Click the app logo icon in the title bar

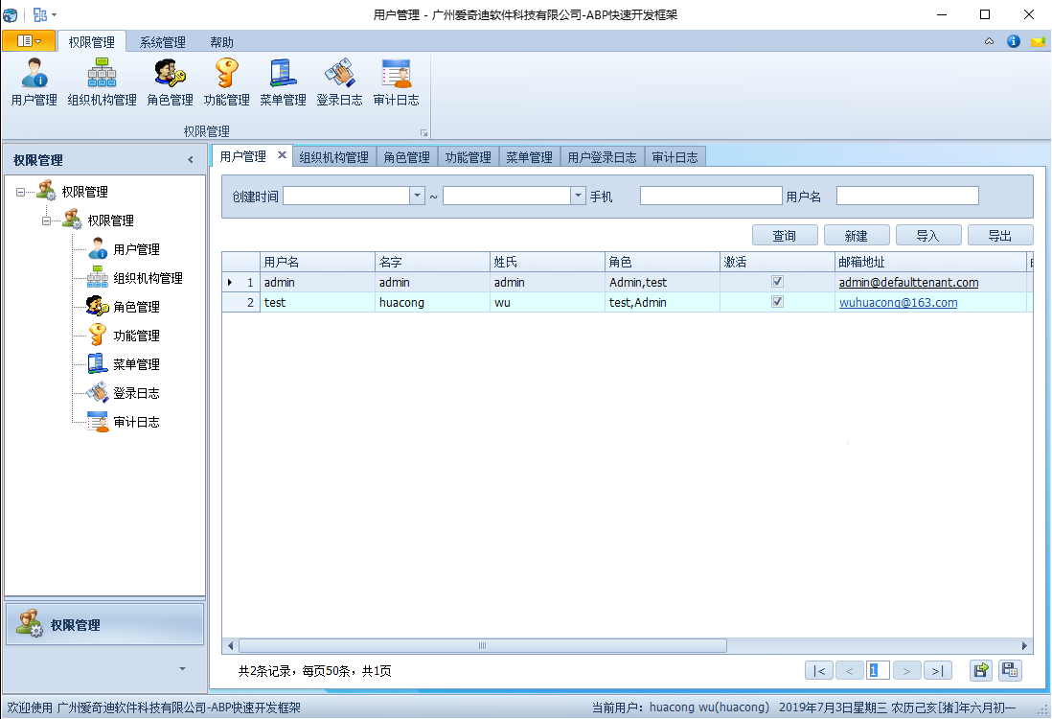pos(11,14)
